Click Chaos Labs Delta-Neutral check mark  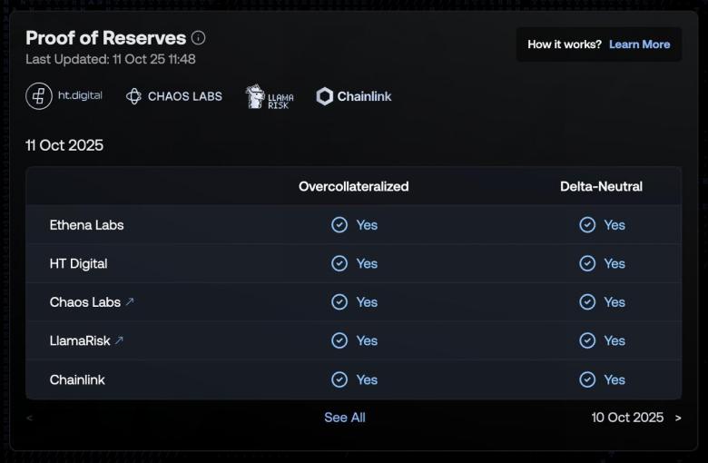click(587, 302)
